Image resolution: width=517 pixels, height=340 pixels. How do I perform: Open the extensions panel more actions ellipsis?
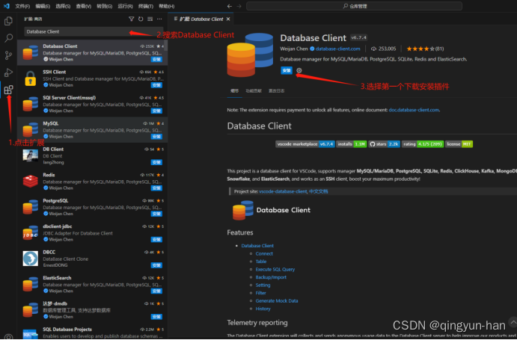159,19
